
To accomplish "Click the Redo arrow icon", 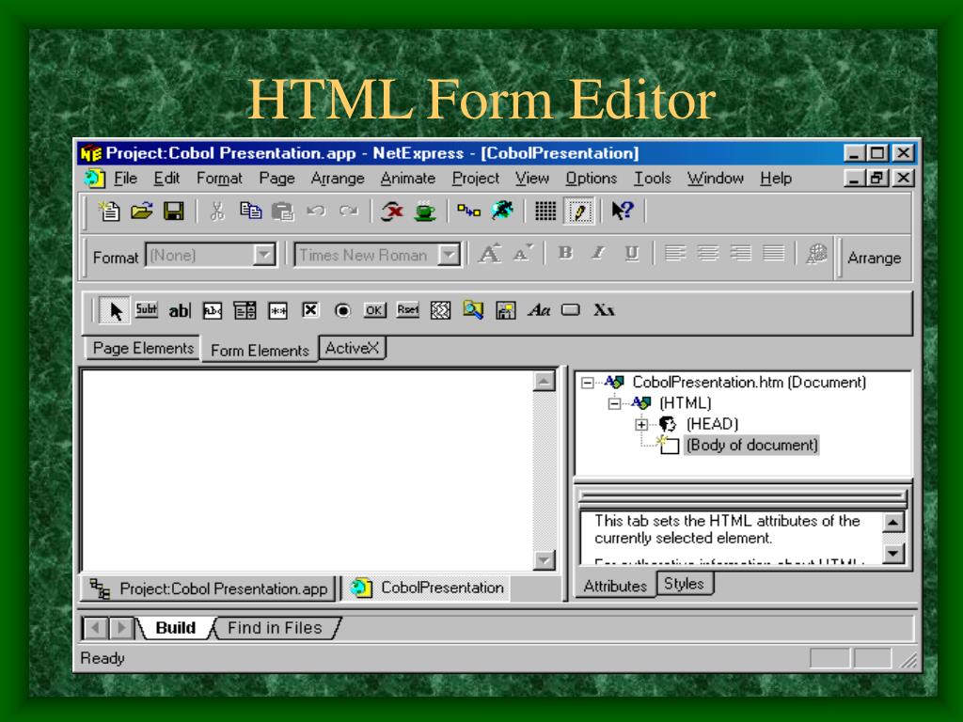I will click(348, 212).
